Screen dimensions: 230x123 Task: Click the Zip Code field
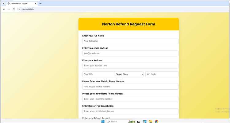point(162,74)
